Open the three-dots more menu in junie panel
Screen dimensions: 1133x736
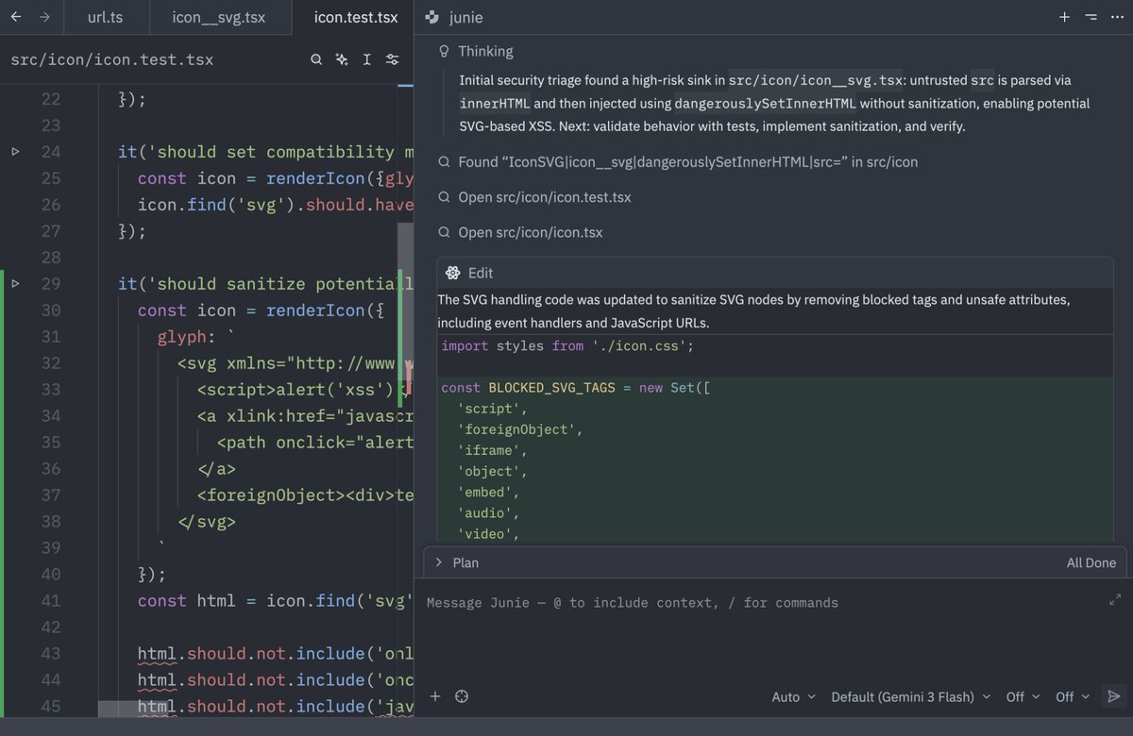1117,17
